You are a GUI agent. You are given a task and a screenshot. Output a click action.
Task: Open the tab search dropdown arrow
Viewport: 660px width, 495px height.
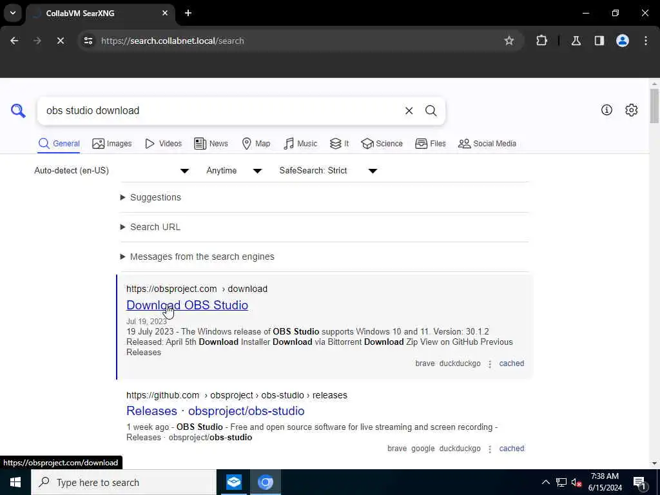tap(13, 13)
